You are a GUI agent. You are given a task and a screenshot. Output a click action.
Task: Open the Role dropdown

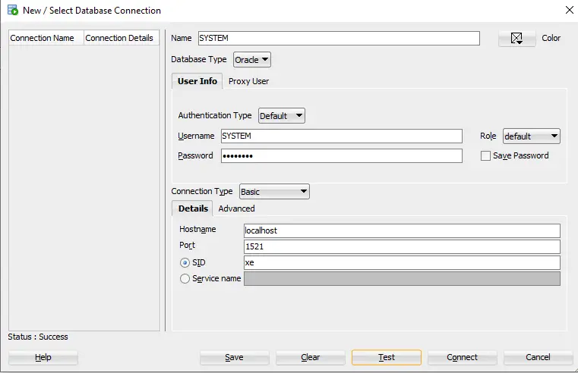tap(532, 136)
